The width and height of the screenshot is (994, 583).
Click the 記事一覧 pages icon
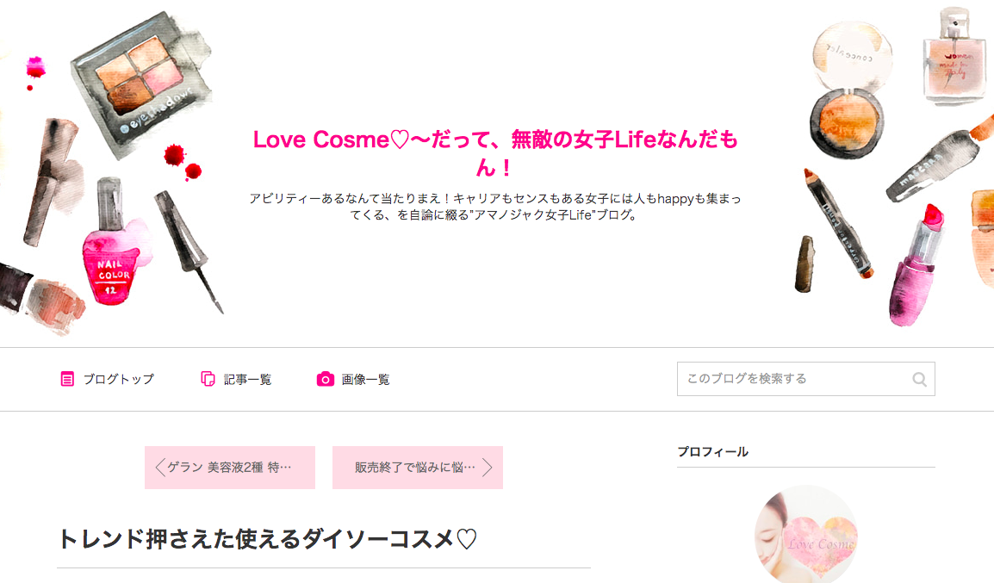pos(208,379)
